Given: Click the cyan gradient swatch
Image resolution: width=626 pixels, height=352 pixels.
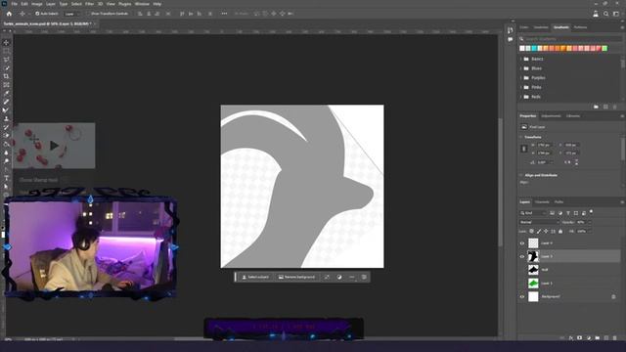Looking at the screenshot, I should (x=534, y=48).
